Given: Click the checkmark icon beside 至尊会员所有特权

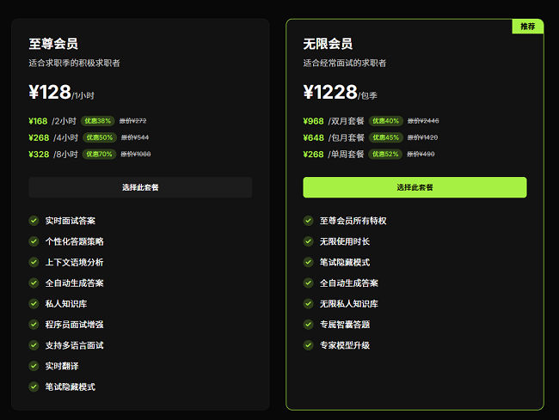Looking at the screenshot, I should point(308,221).
